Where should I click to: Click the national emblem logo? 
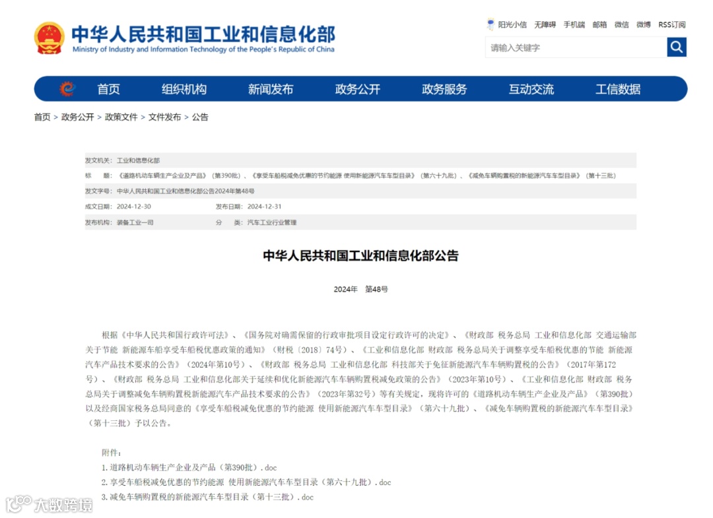point(49,39)
